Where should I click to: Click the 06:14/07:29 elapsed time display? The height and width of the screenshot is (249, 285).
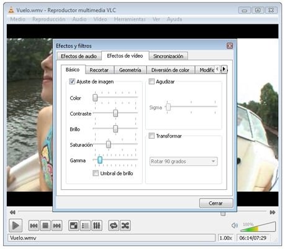point(253,238)
